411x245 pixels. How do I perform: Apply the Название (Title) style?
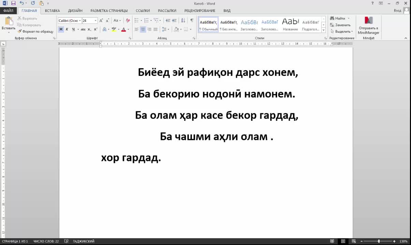click(x=290, y=24)
